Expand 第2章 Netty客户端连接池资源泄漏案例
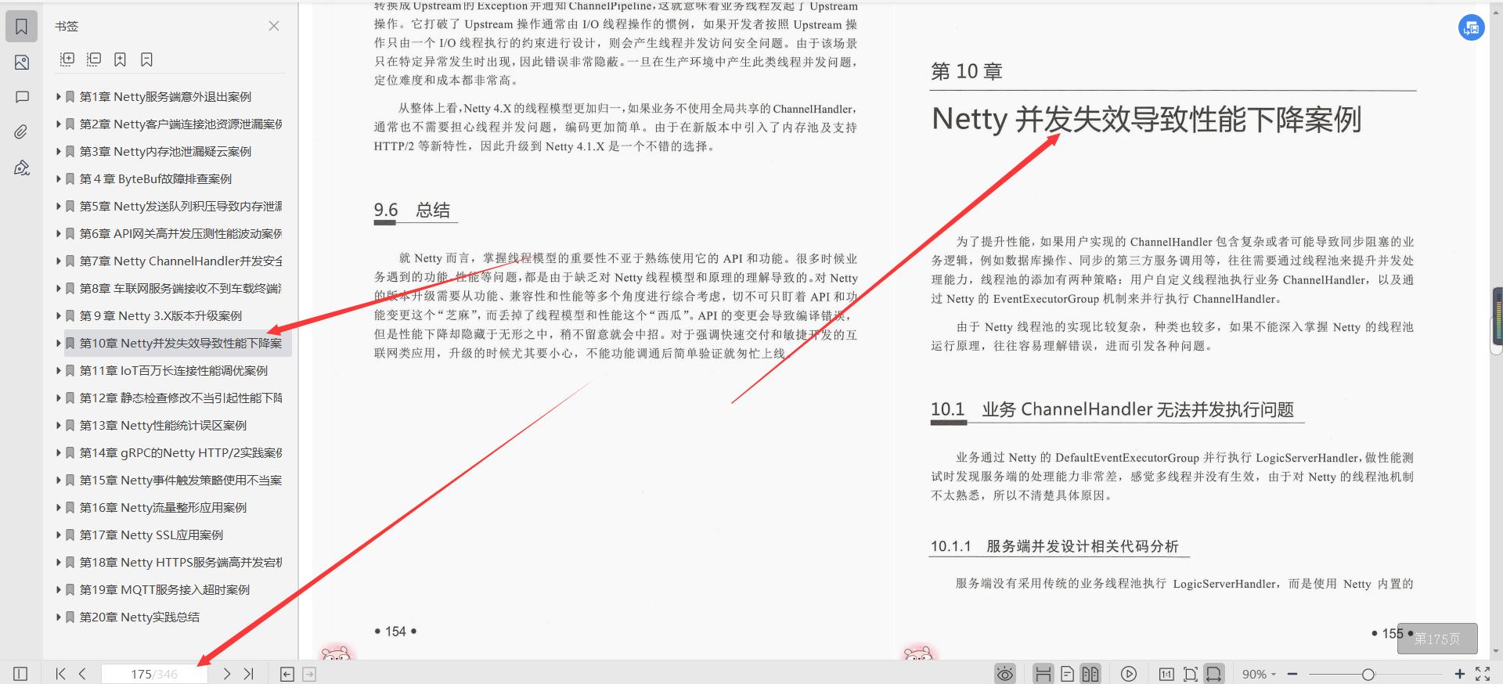This screenshot has width=1503, height=684. 59,124
